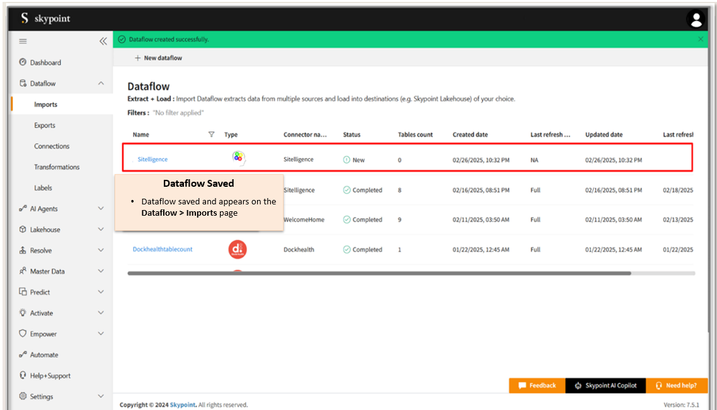Viewport: 717px width, 410px height.
Task: Click the Sitelligence connector type icon
Action: point(238,157)
